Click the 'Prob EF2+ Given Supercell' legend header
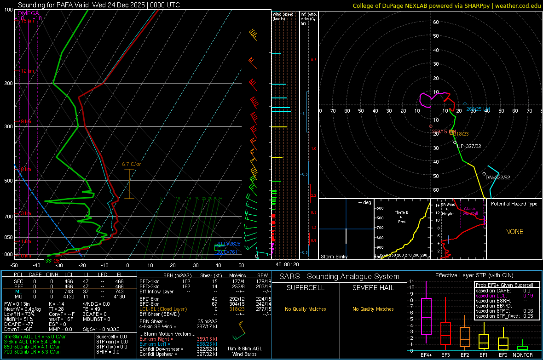The height and width of the screenshot is (360, 543). coord(504,285)
